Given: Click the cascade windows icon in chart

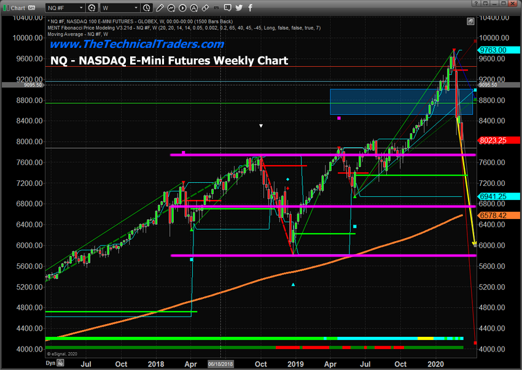Looking at the screenshot, I should (470, 21).
